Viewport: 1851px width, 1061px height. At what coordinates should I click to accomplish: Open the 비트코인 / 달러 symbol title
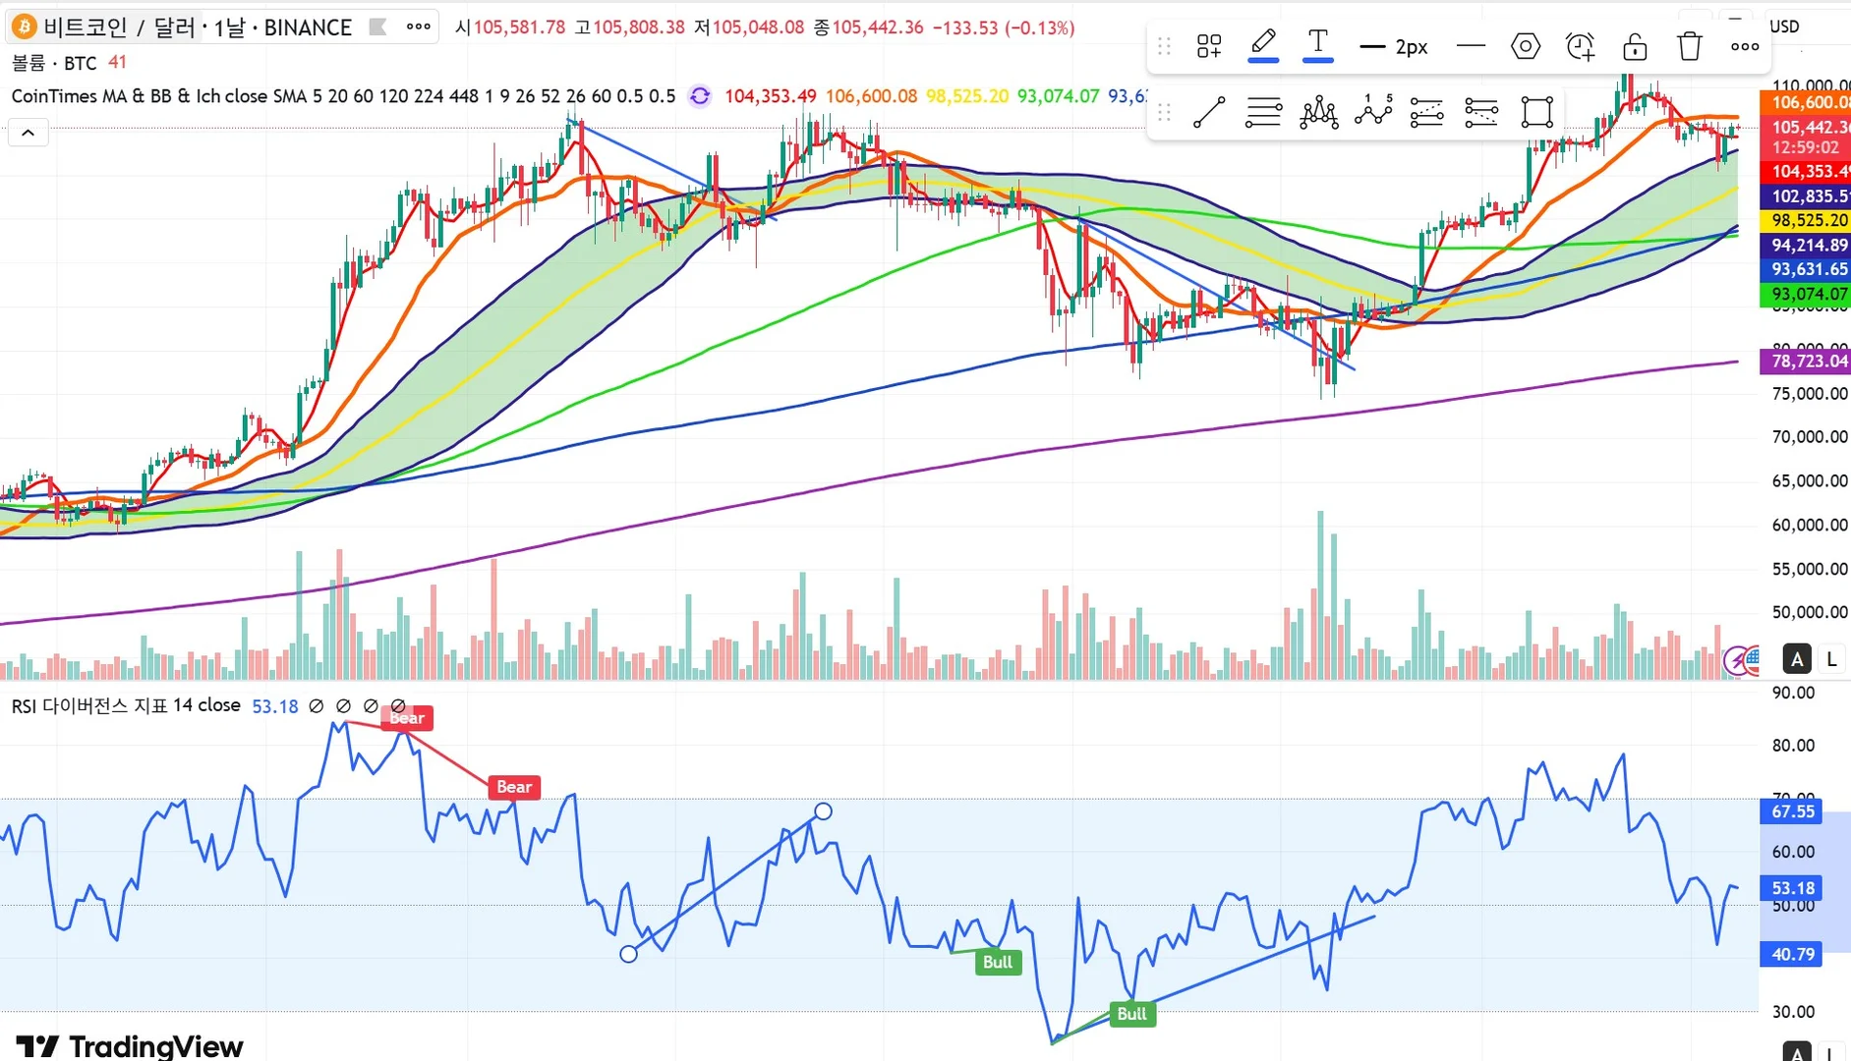(120, 28)
